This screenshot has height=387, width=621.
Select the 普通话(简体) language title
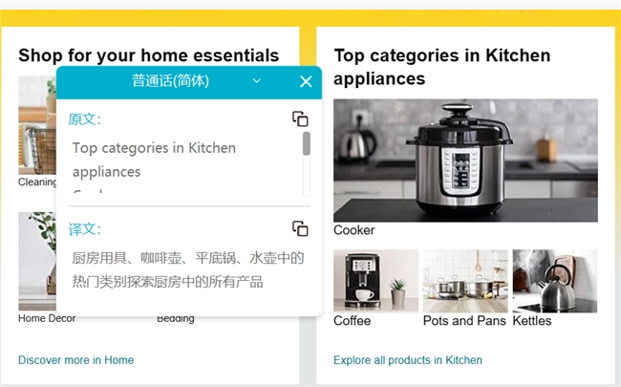[x=170, y=81]
